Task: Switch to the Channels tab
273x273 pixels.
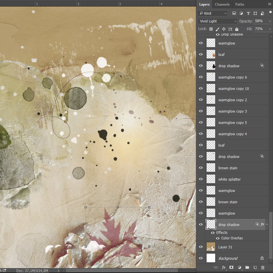Action: (x=222, y=4)
